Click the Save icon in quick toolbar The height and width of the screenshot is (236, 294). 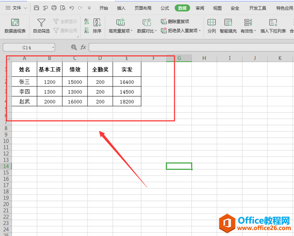coord(36,8)
